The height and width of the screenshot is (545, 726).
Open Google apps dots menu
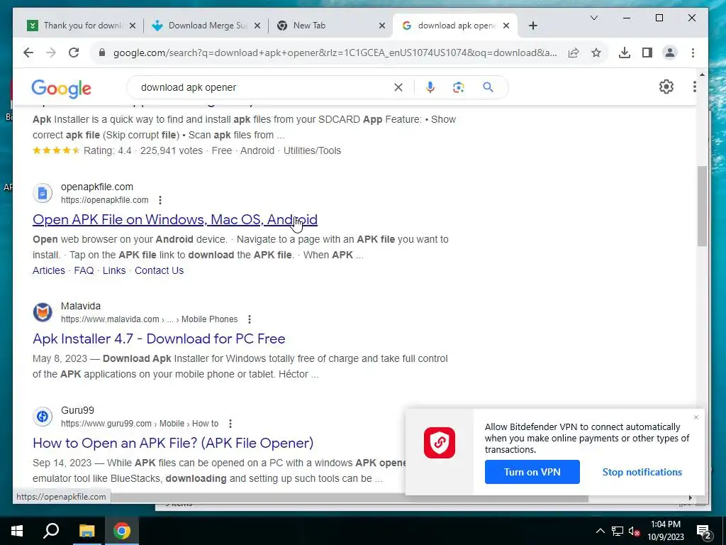(x=695, y=87)
